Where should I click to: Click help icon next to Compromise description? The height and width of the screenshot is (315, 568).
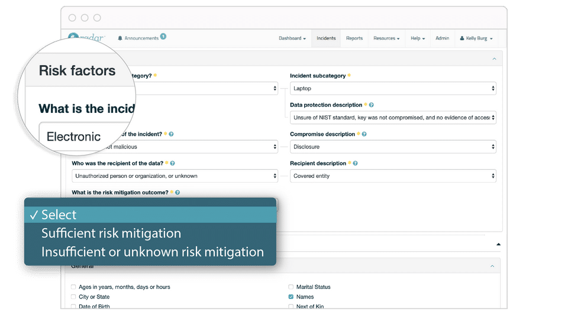coord(364,134)
